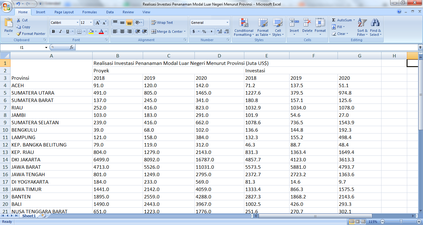Switch to the Page Layout tab
Viewport: 423px width, 225px height.
tap(64, 12)
